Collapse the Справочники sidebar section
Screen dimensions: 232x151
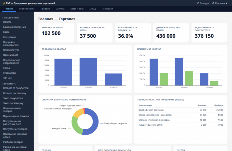(x=10, y=18)
